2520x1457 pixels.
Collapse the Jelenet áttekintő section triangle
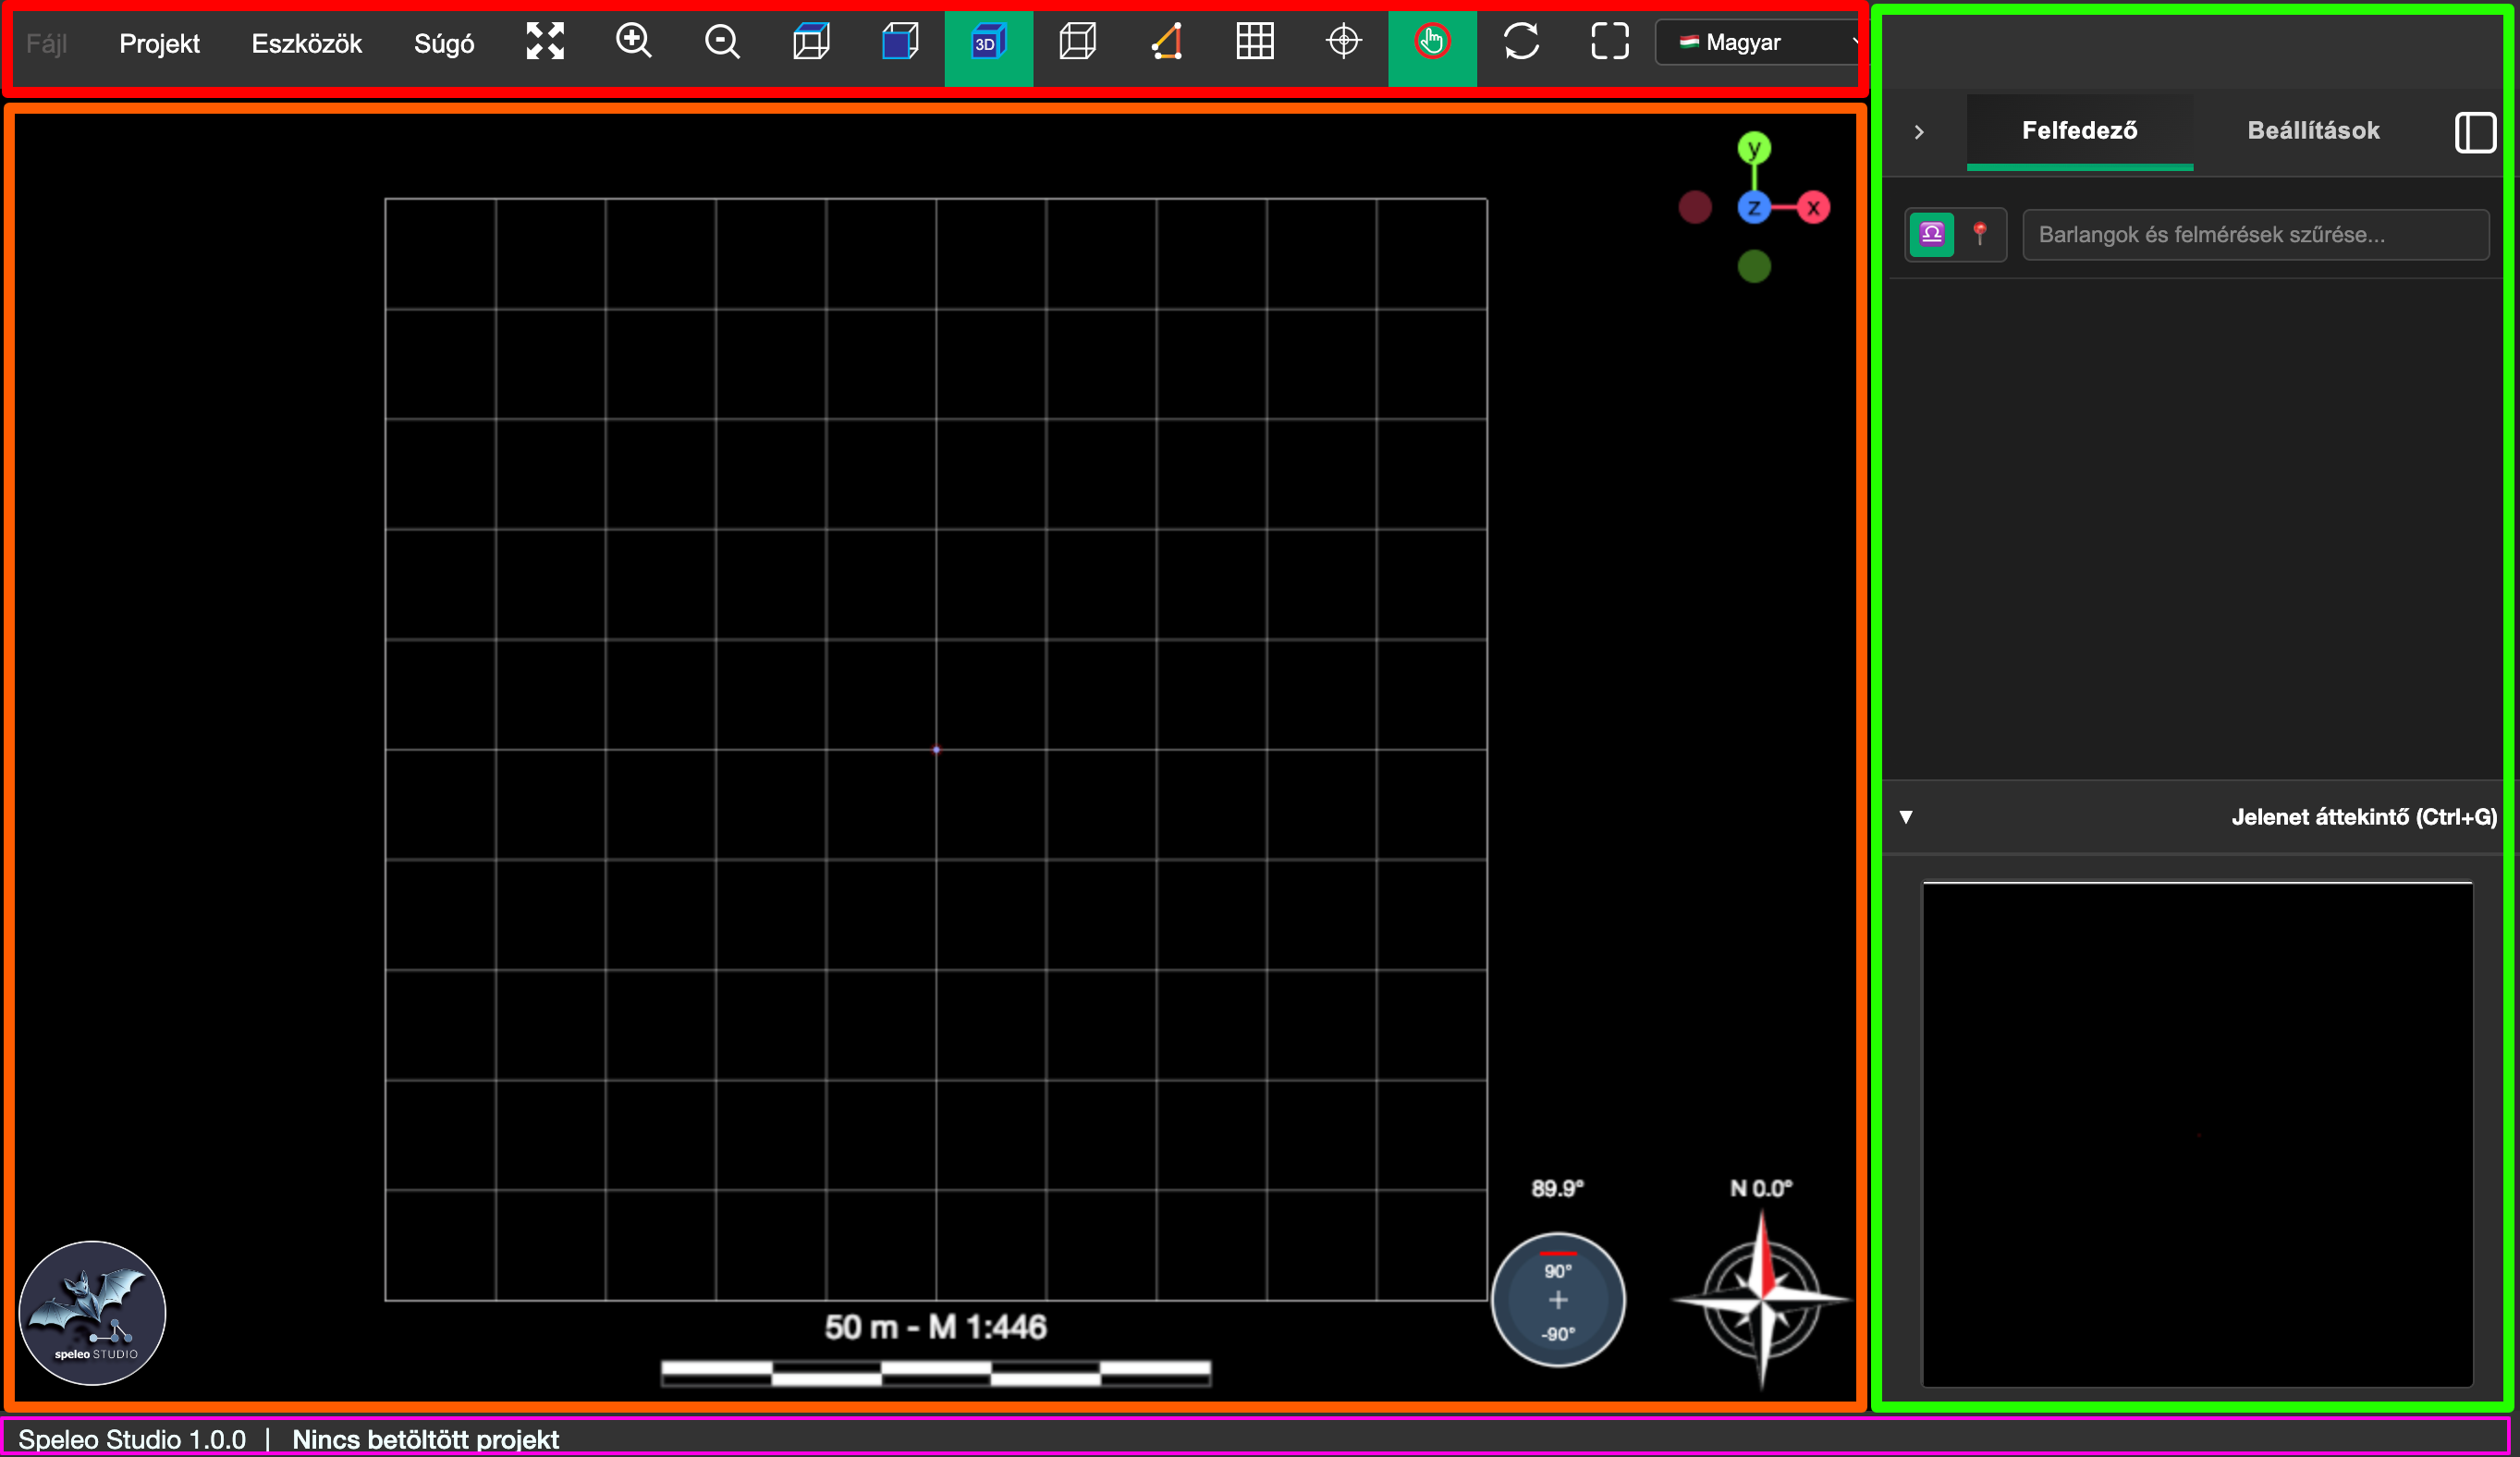click(1906, 817)
